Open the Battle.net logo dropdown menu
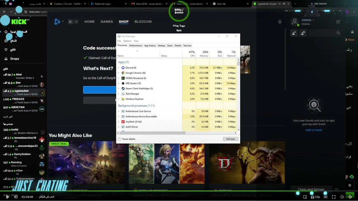Screen dimensions: 358x201 coord(63,21)
